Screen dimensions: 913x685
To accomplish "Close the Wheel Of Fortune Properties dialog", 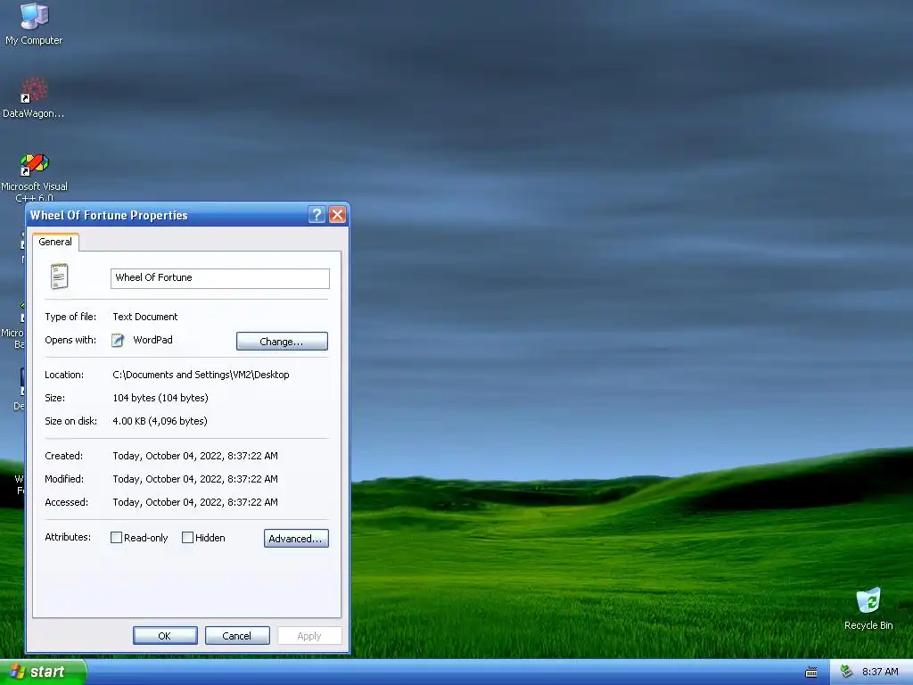I will [338, 215].
